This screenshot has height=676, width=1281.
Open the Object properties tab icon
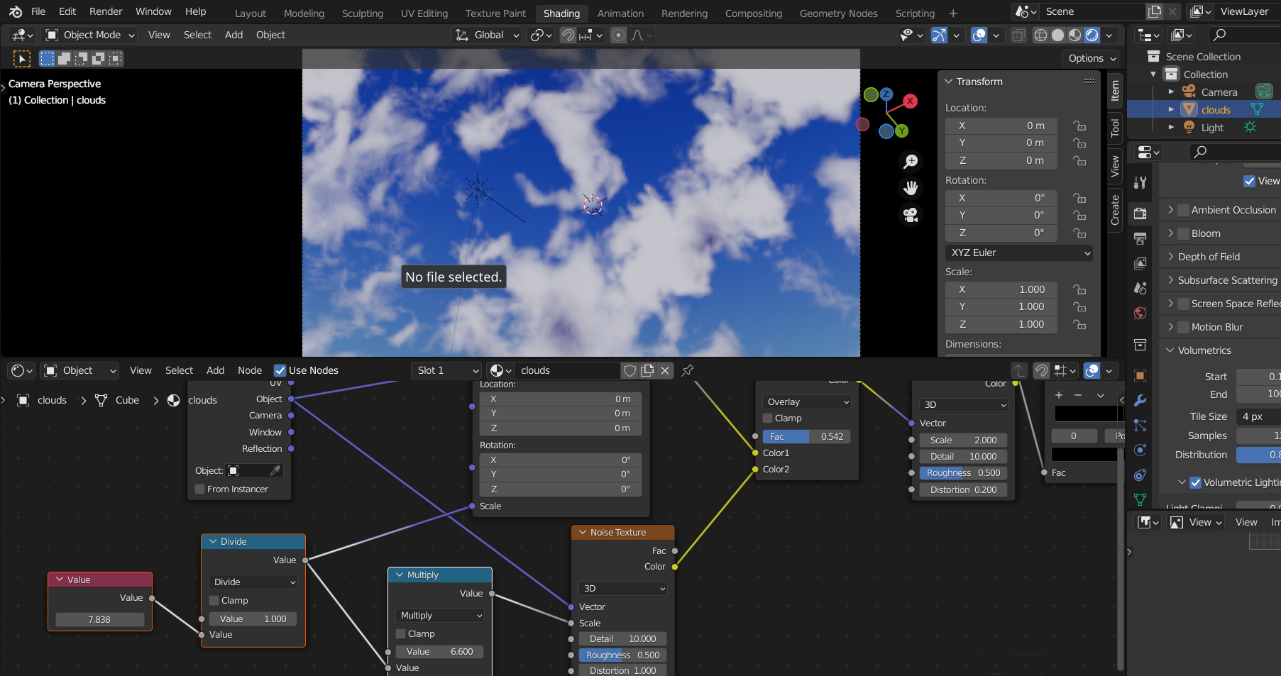point(1140,376)
